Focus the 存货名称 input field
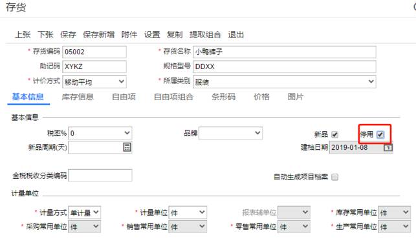This screenshot has height=246, width=416. pyautogui.click(x=285, y=52)
